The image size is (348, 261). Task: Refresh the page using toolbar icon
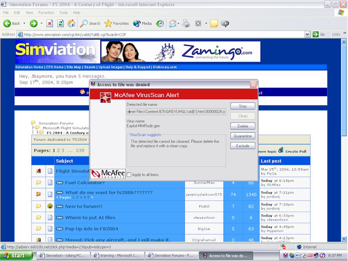pos(60,23)
